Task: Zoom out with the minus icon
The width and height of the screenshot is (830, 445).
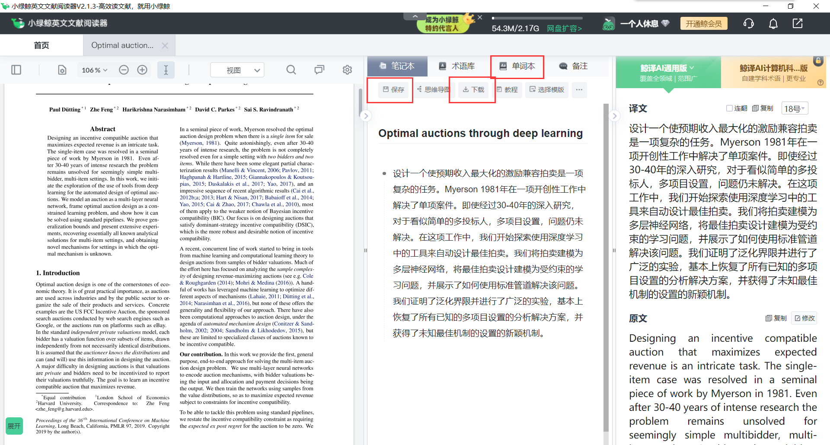Action: pos(124,70)
